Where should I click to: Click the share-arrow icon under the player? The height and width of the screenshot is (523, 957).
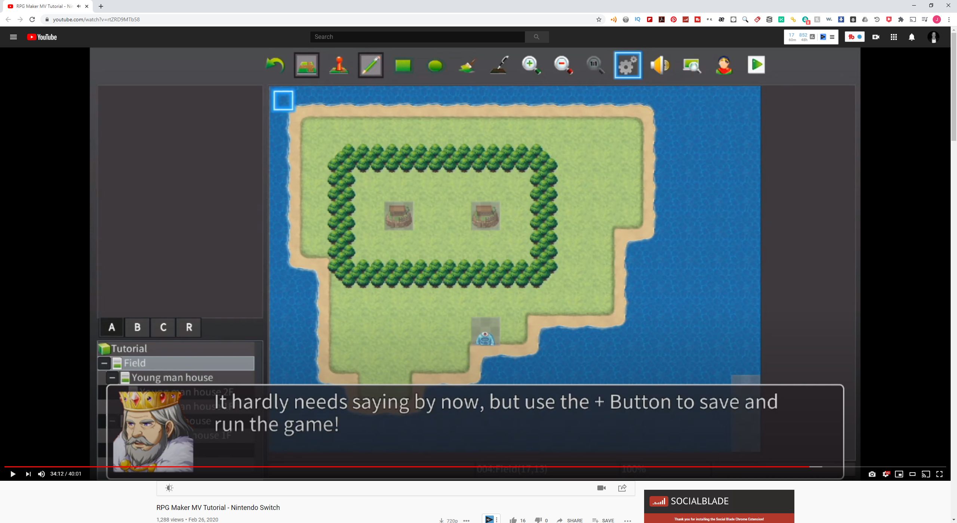tap(622, 488)
